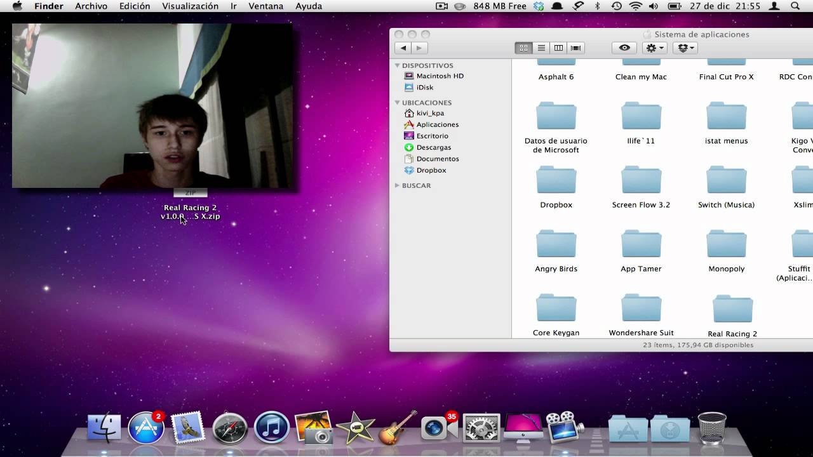Switch Finder to icon view
Screen dimensions: 813x457
[x=523, y=48]
